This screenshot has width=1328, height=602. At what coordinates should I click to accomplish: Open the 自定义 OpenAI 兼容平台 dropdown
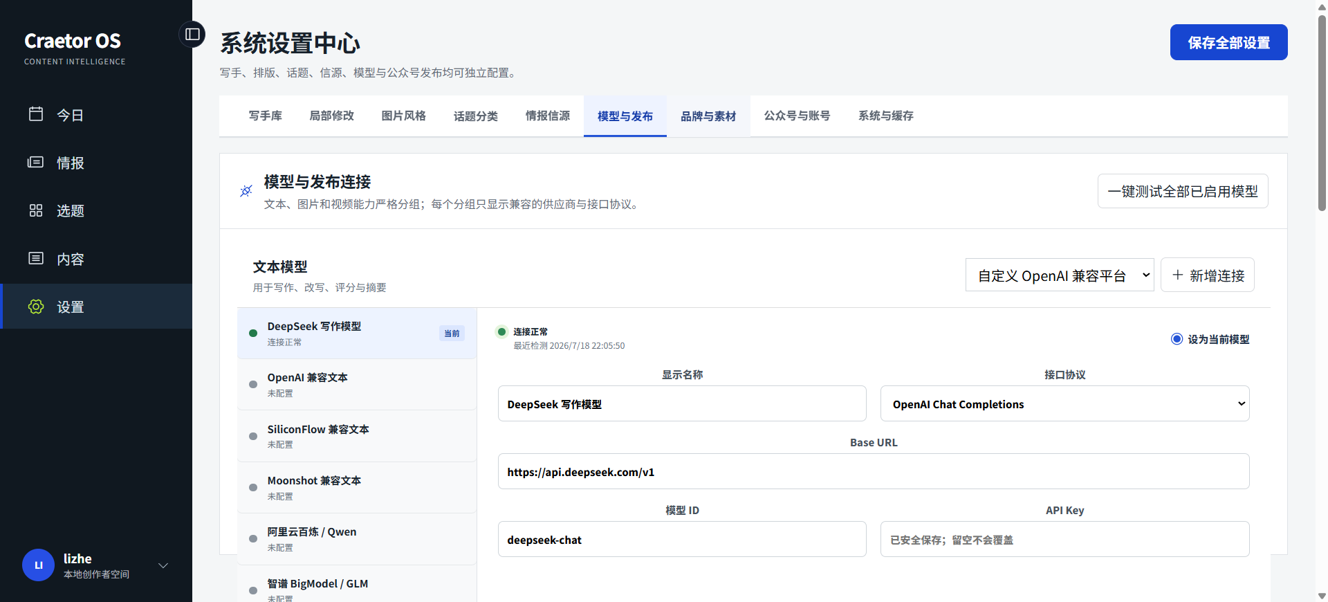click(1060, 275)
